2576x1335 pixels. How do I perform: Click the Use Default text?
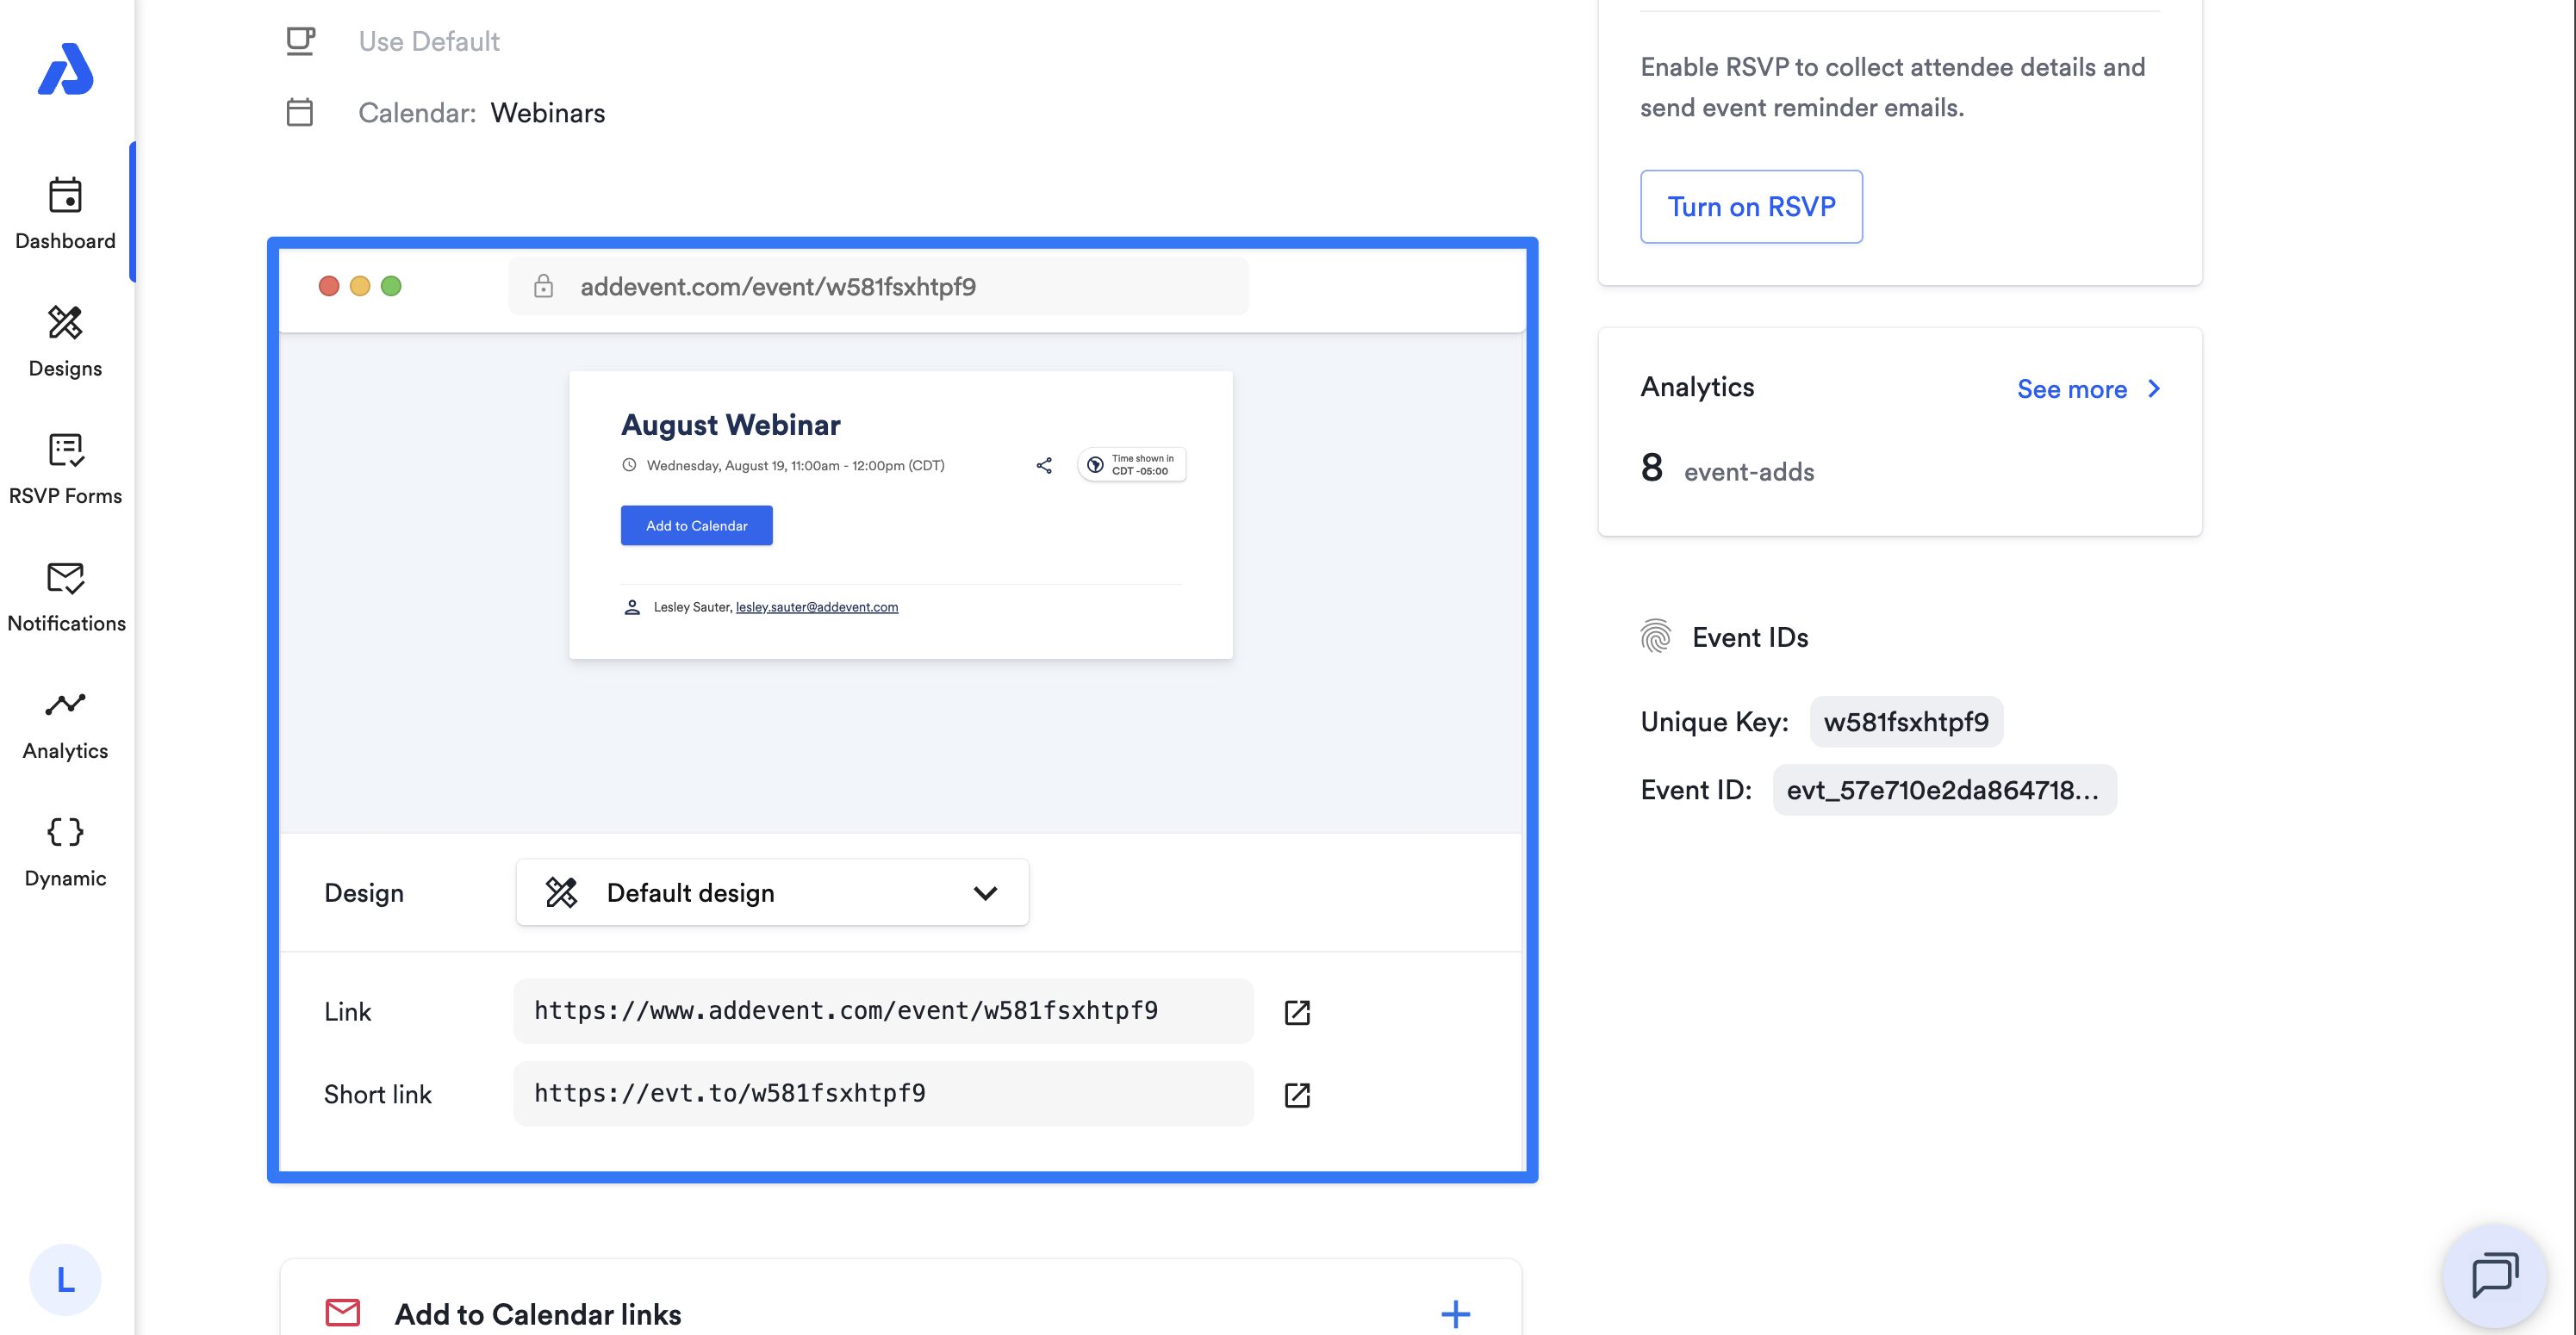pyautogui.click(x=429, y=41)
